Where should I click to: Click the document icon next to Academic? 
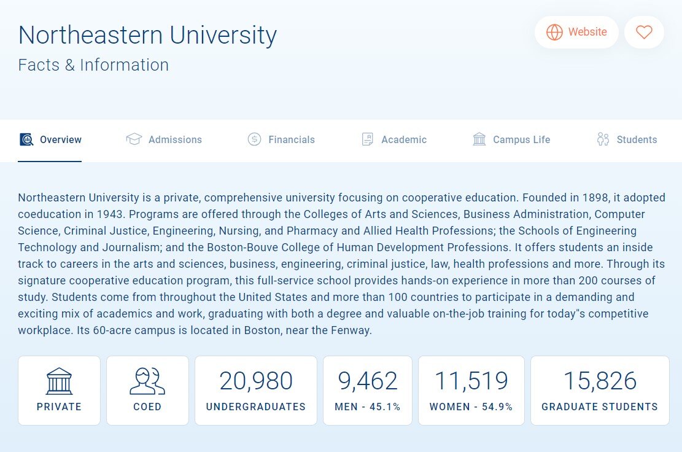click(367, 139)
